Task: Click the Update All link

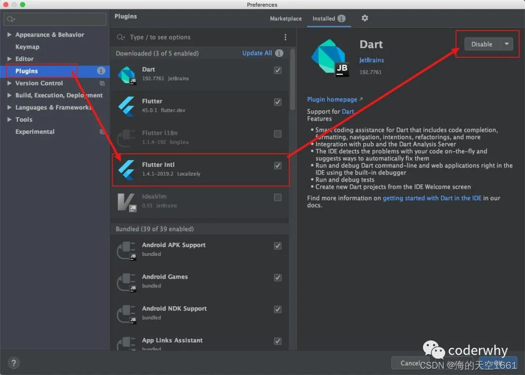Action: coord(257,53)
